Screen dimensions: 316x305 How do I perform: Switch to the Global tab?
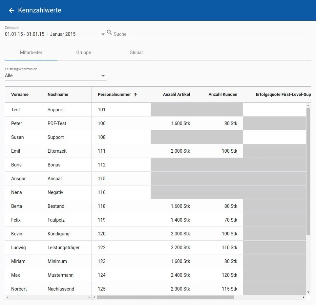[136, 52]
